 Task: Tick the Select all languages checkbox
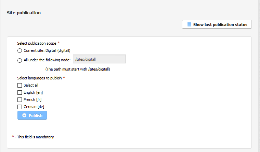[19, 85]
